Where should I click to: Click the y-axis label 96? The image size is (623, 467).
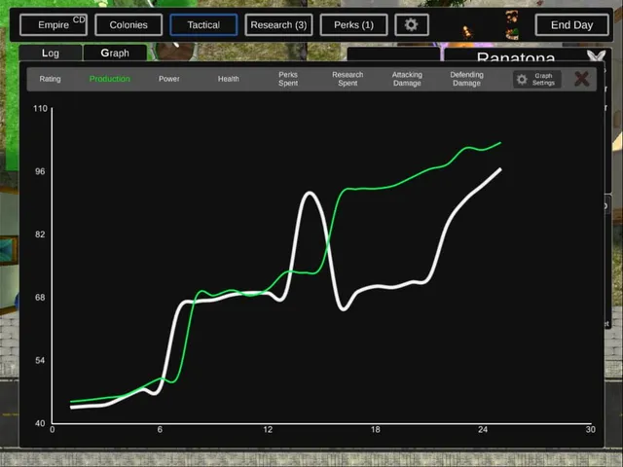click(x=40, y=171)
